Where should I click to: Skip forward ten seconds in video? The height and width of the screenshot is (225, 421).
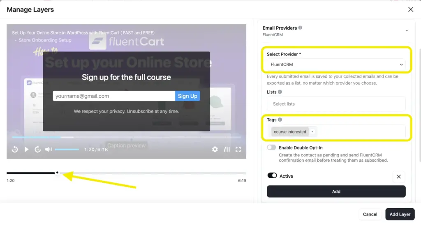(x=37, y=149)
